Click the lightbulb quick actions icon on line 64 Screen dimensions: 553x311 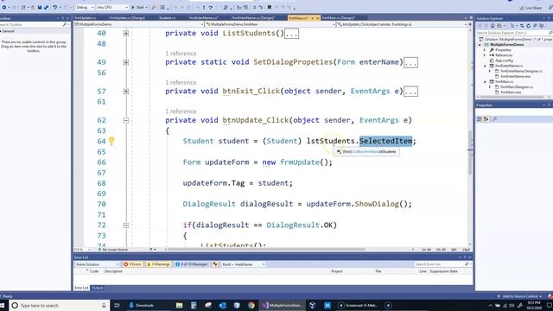(x=111, y=141)
